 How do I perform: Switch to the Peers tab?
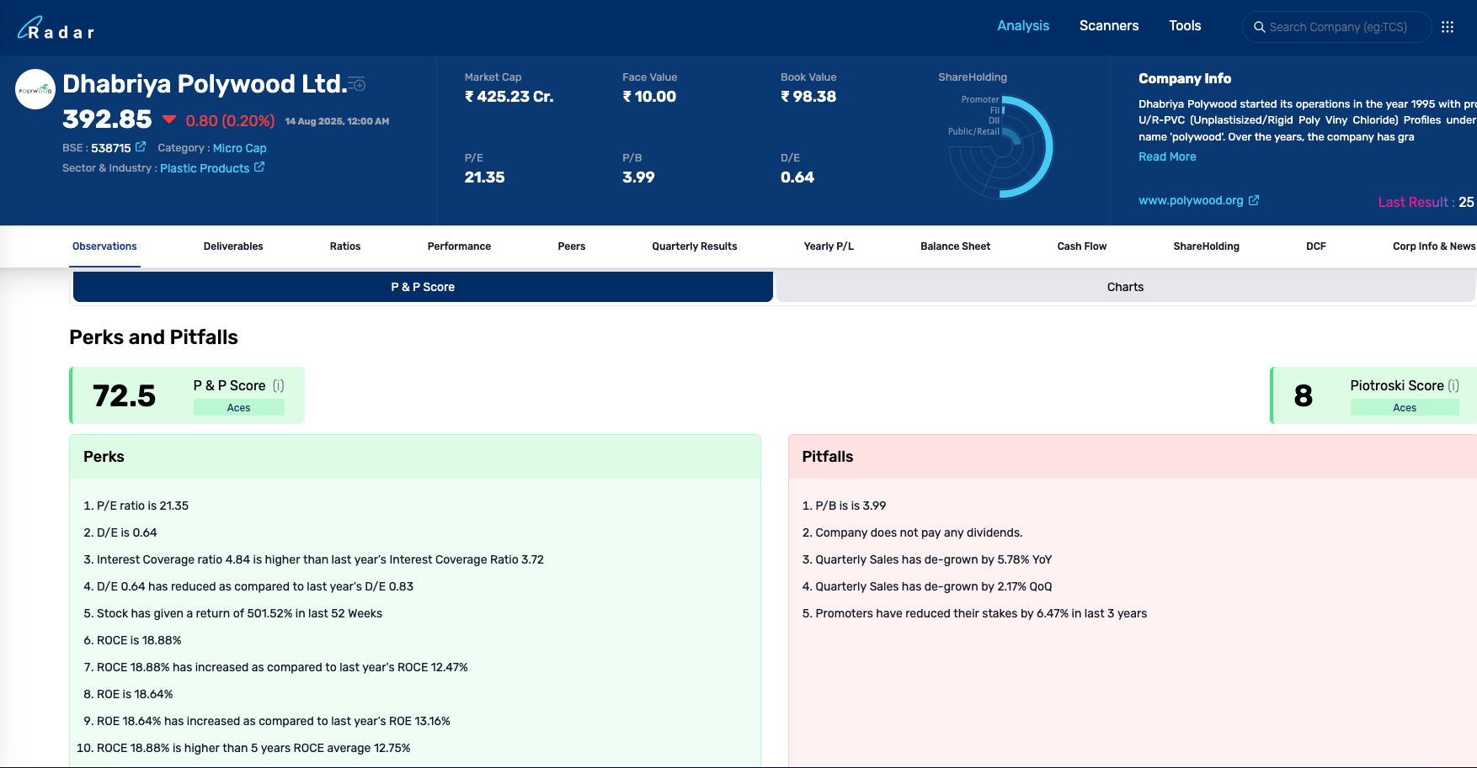click(x=572, y=246)
